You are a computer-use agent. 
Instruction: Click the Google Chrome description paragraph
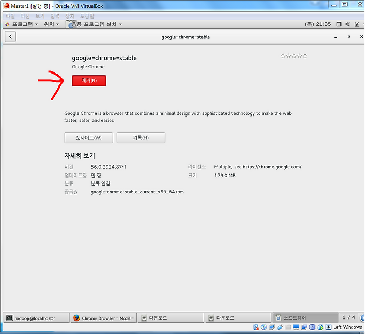point(178,117)
